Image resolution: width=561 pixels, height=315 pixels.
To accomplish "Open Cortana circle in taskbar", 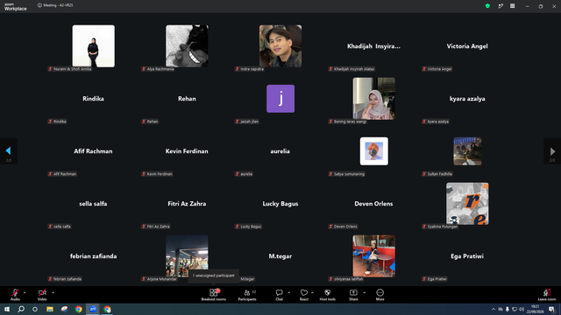I will tap(35, 309).
